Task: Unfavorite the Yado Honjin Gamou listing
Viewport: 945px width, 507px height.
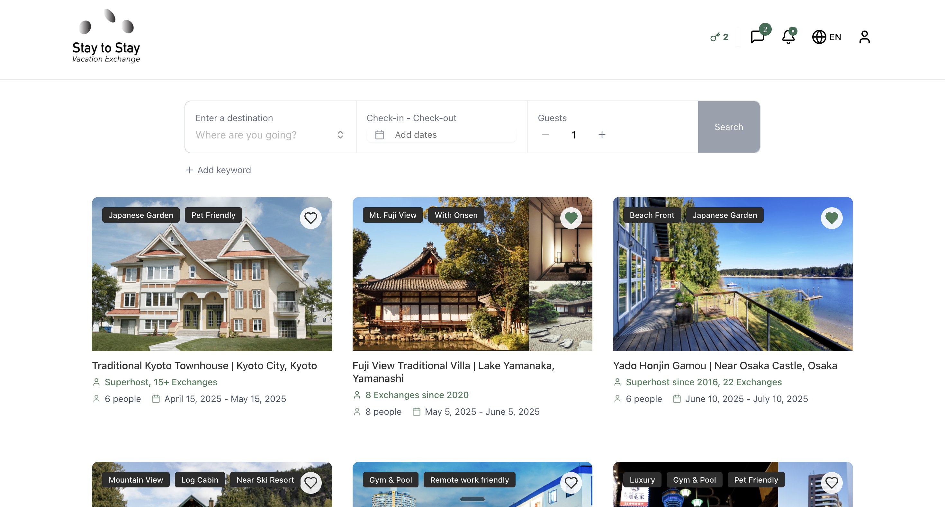Action: pos(831,218)
